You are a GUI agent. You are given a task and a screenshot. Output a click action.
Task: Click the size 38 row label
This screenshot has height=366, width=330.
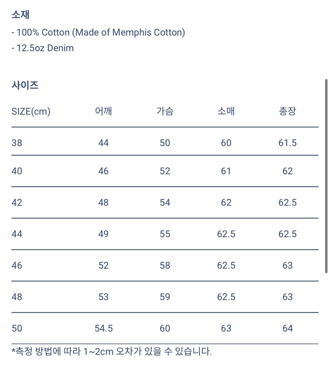(17, 143)
